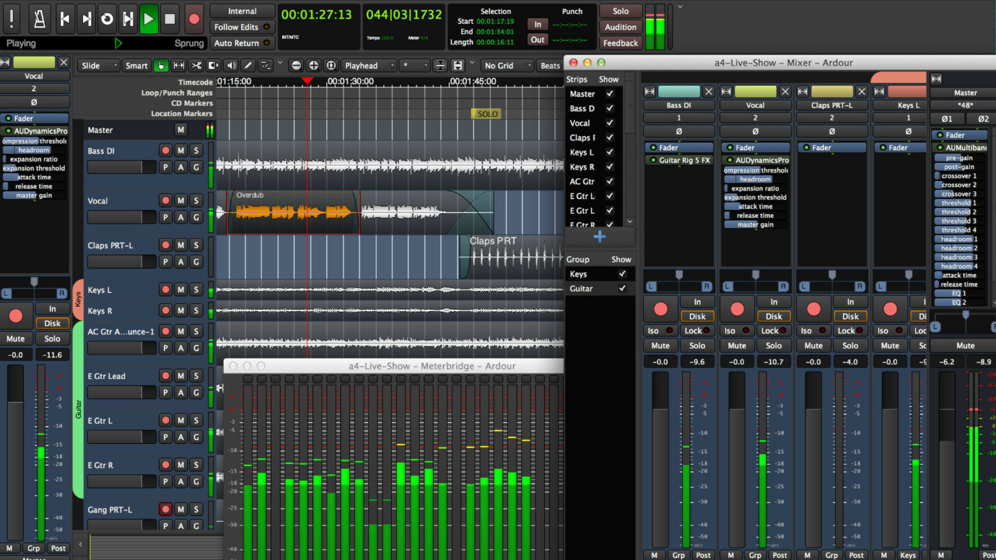The height and width of the screenshot is (560, 996).
Task: Select the Range tool
Action: pos(178,65)
